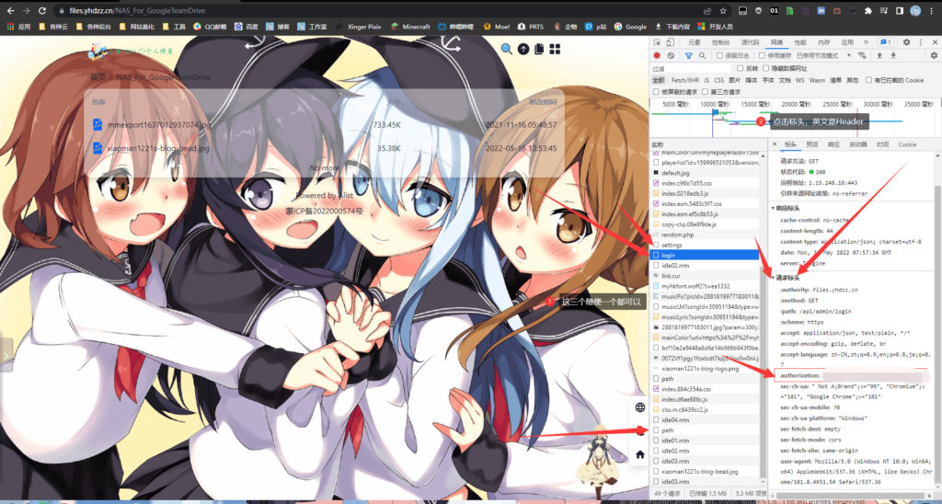
Task: Select the Fetch/XHR filter button
Action: tap(684, 80)
